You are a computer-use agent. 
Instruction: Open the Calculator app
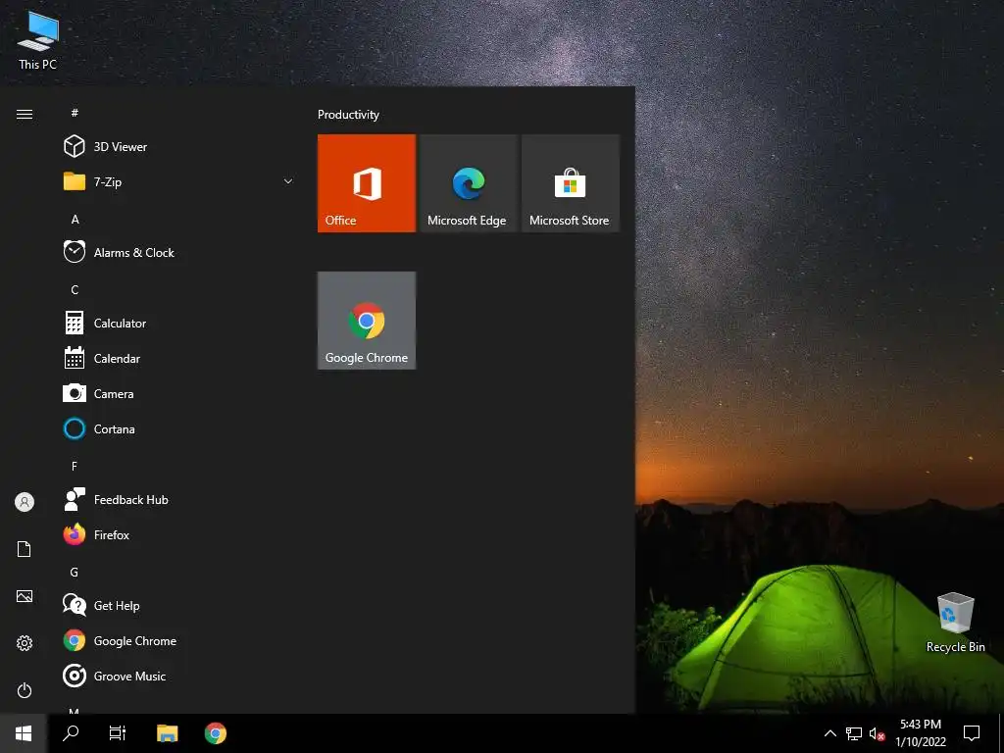click(179, 324)
